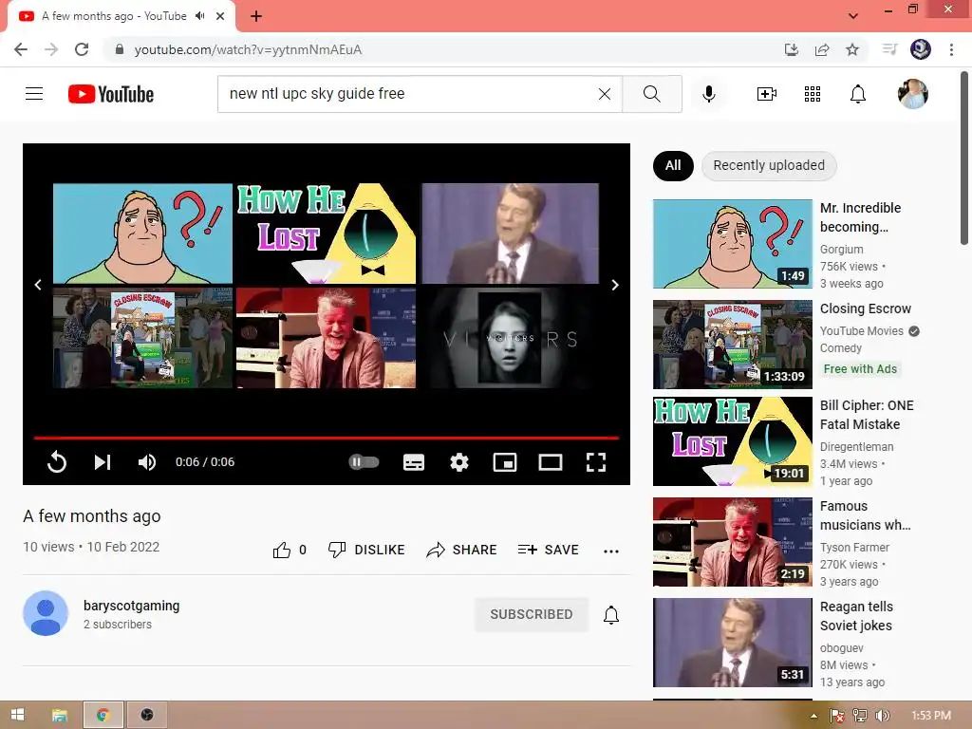The height and width of the screenshot is (729, 972).
Task: Click the SHARE button
Action: tap(462, 550)
